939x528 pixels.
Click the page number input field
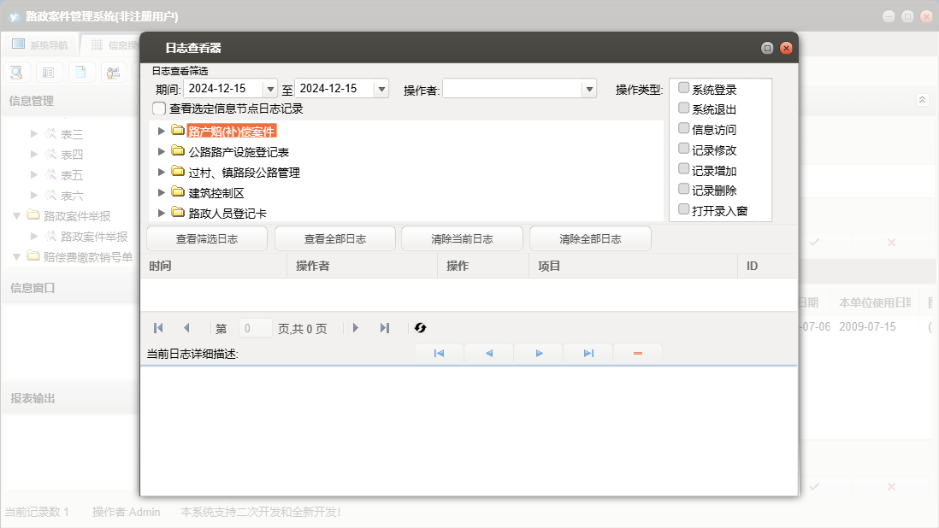point(256,328)
